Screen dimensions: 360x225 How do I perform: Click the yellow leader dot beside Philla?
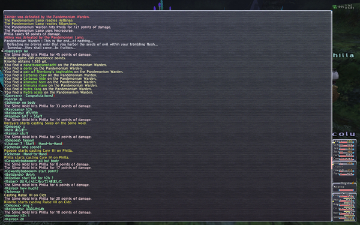(334, 202)
